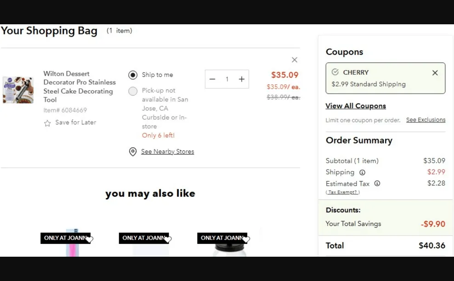Favorite the black-lid jar product with its heart
Viewport: 454px width, 281px height.
(x=246, y=239)
